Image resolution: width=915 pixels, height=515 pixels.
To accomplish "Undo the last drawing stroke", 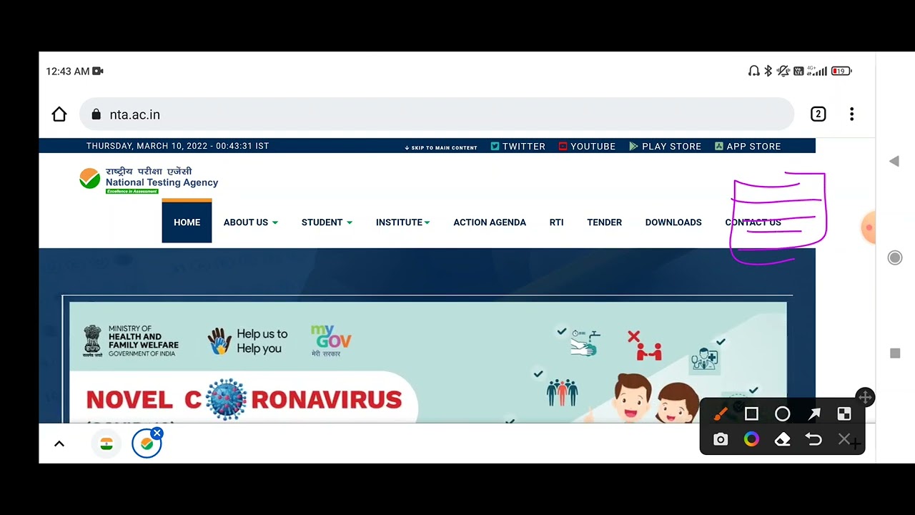I will click(814, 439).
